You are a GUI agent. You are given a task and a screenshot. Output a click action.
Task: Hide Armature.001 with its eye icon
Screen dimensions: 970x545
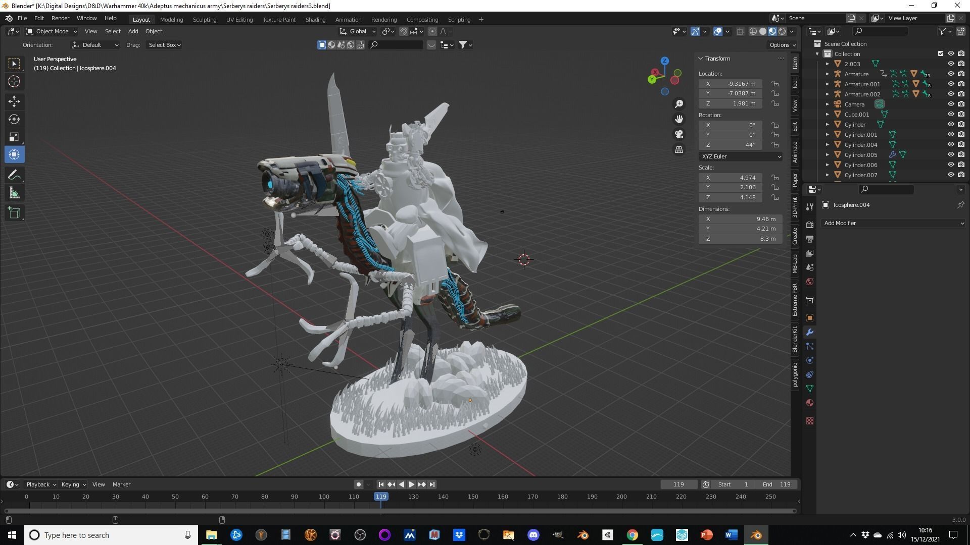951,84
